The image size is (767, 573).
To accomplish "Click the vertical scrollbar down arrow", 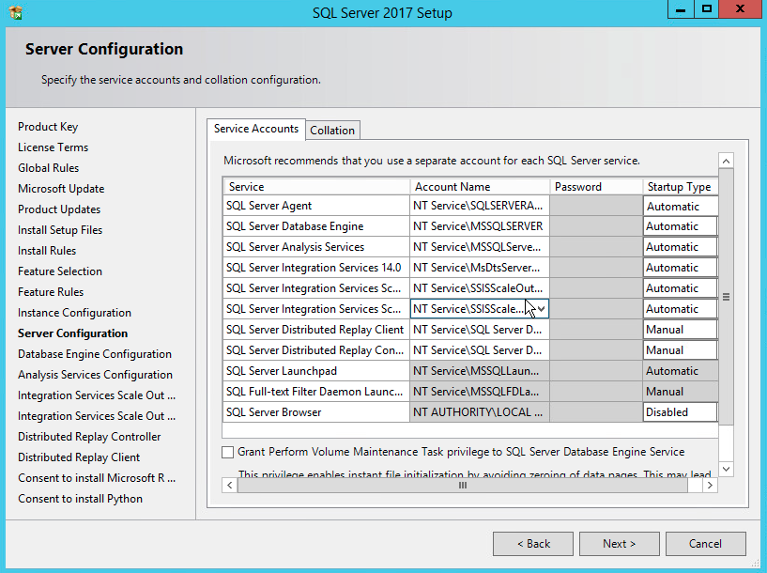I will pos(726,469).
